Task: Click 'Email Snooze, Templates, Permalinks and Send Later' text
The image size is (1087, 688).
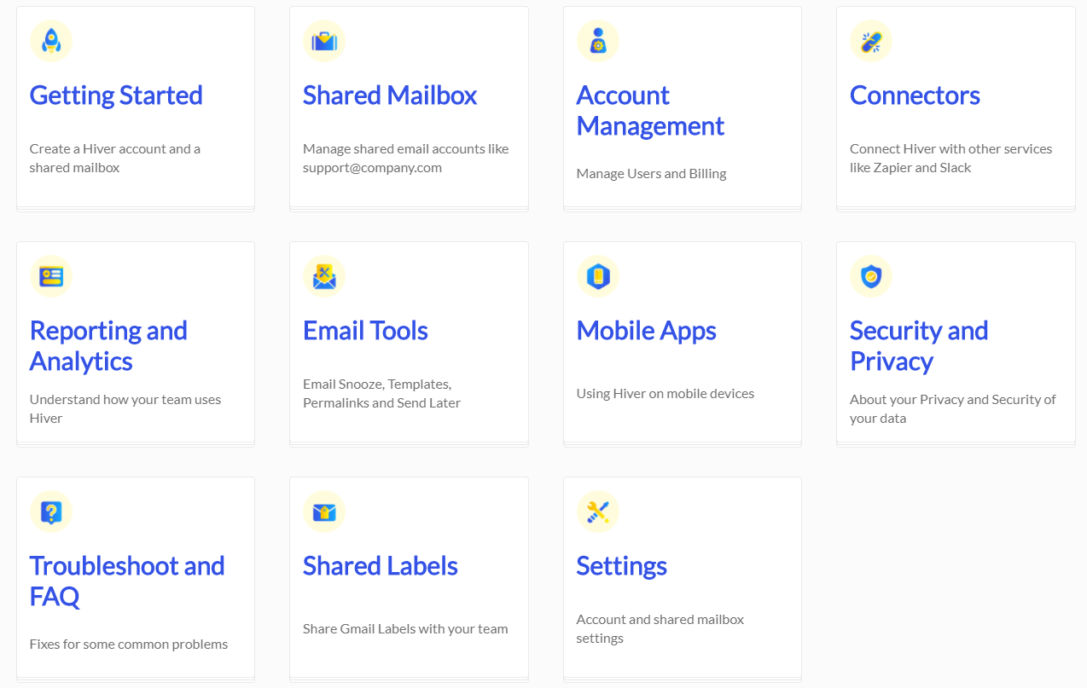Action: click(381, 393)
